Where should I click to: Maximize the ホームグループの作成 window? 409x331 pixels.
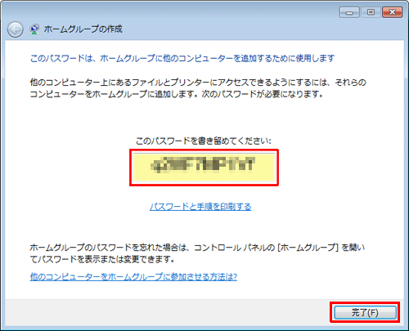point(371,12)
